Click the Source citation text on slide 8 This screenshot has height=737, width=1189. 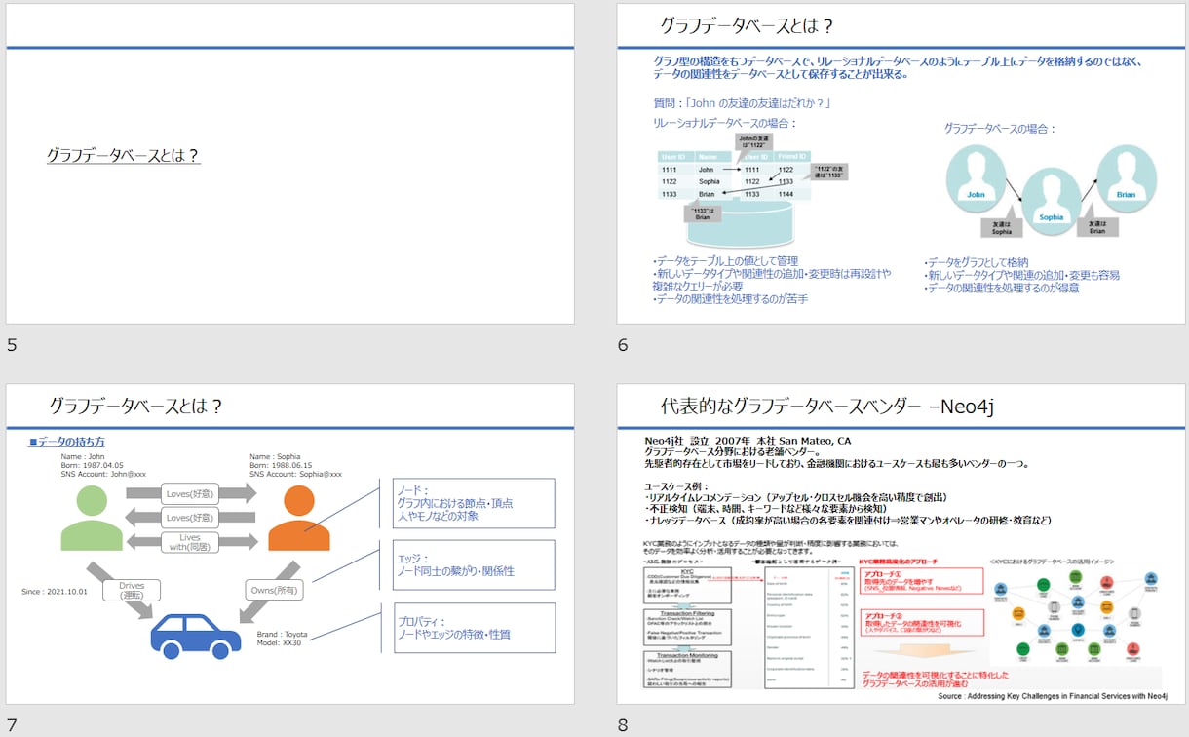click(x=1053, y=696)
